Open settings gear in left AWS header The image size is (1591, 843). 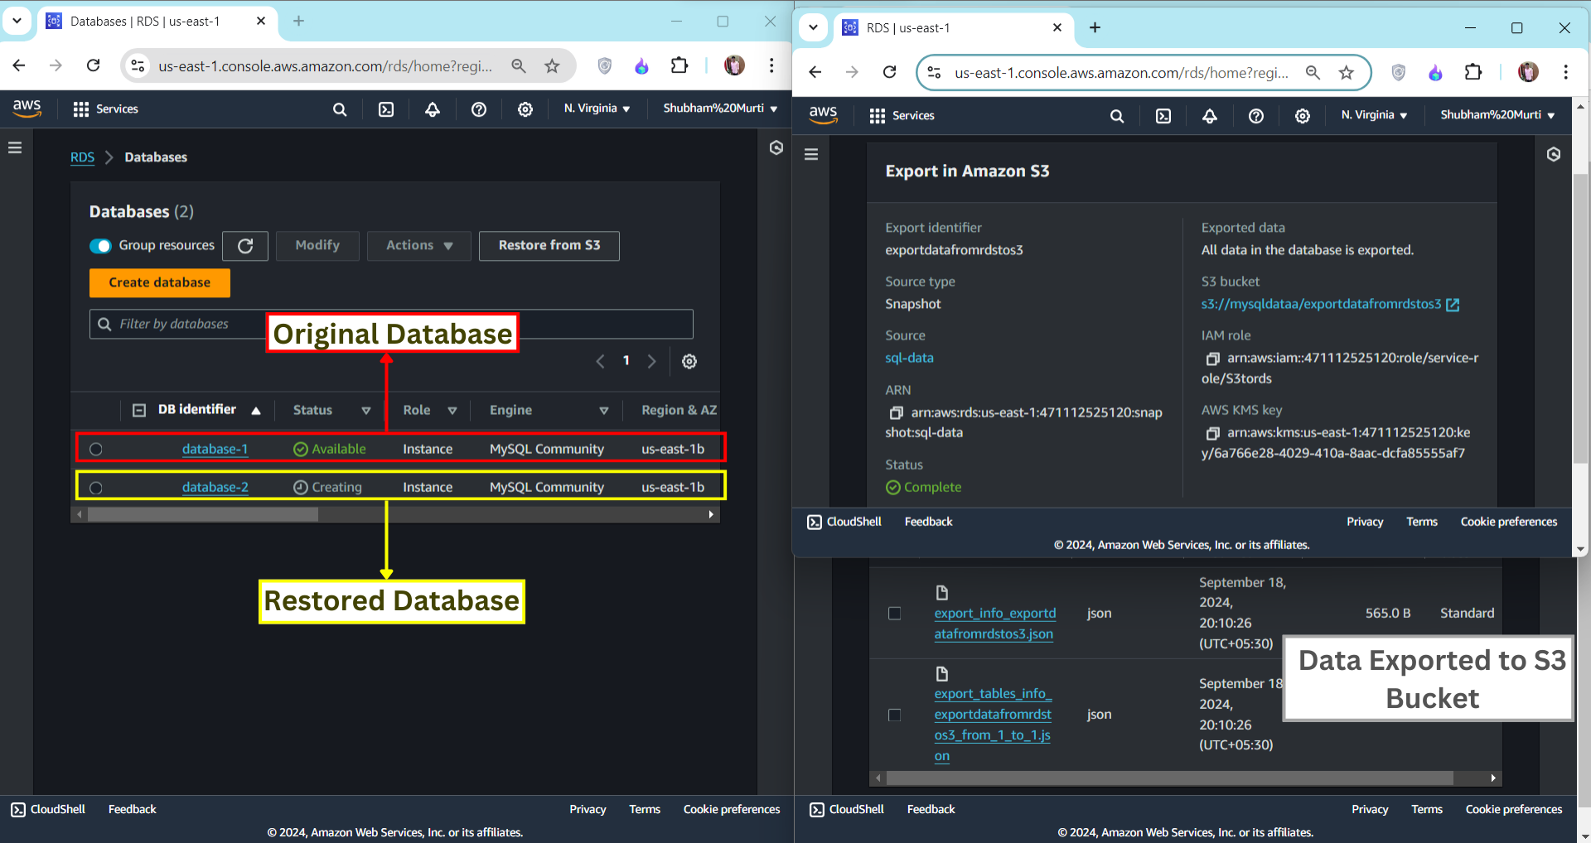525,109
